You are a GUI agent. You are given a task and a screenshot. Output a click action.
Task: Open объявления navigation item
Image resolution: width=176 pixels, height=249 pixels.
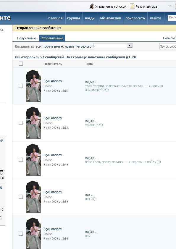click(110, 18)
